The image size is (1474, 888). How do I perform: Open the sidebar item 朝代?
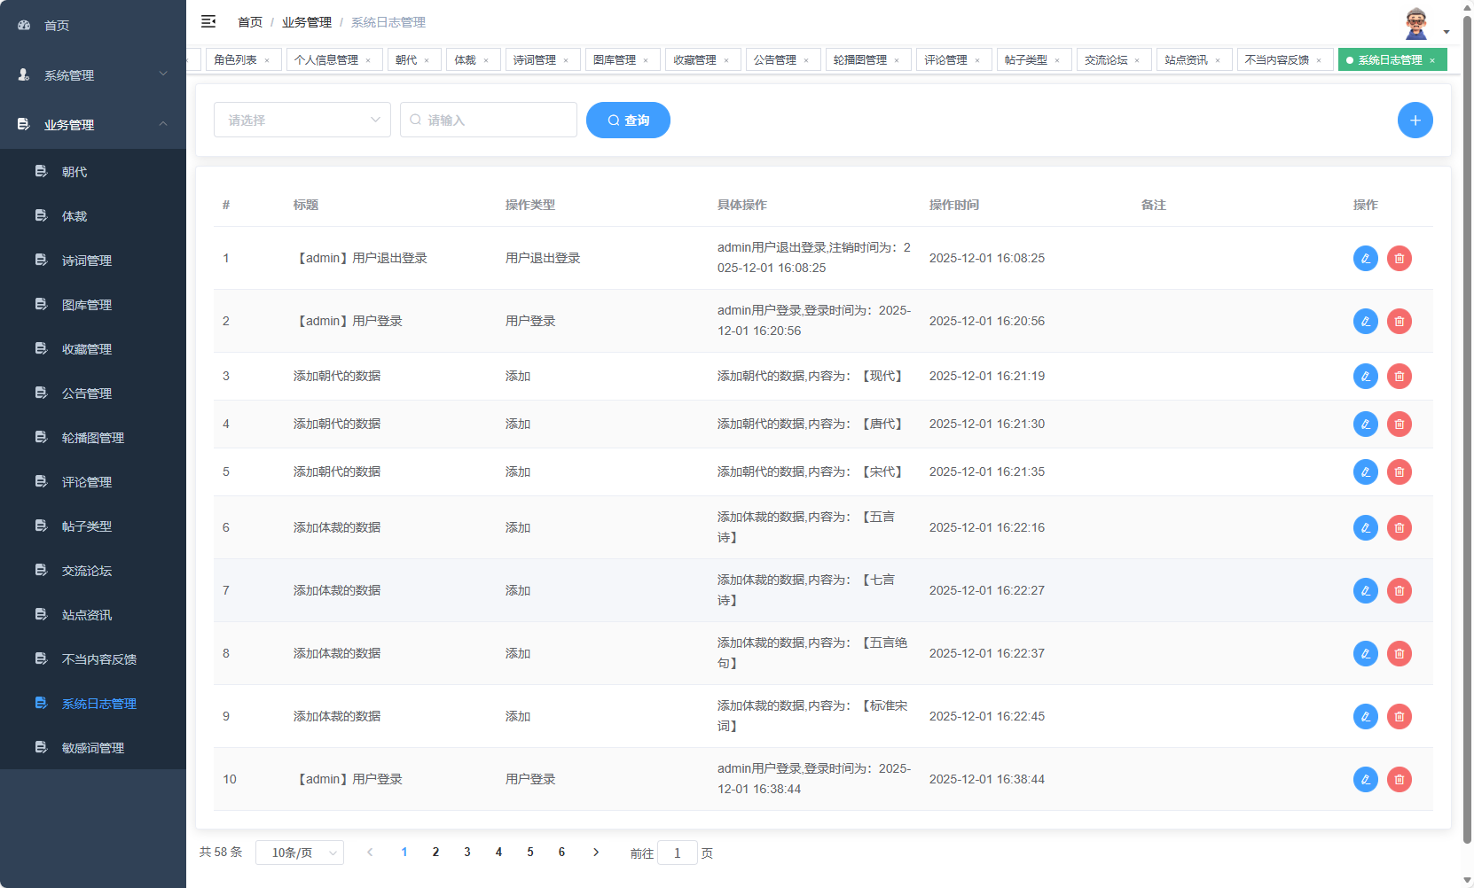(x=74, y=171)
